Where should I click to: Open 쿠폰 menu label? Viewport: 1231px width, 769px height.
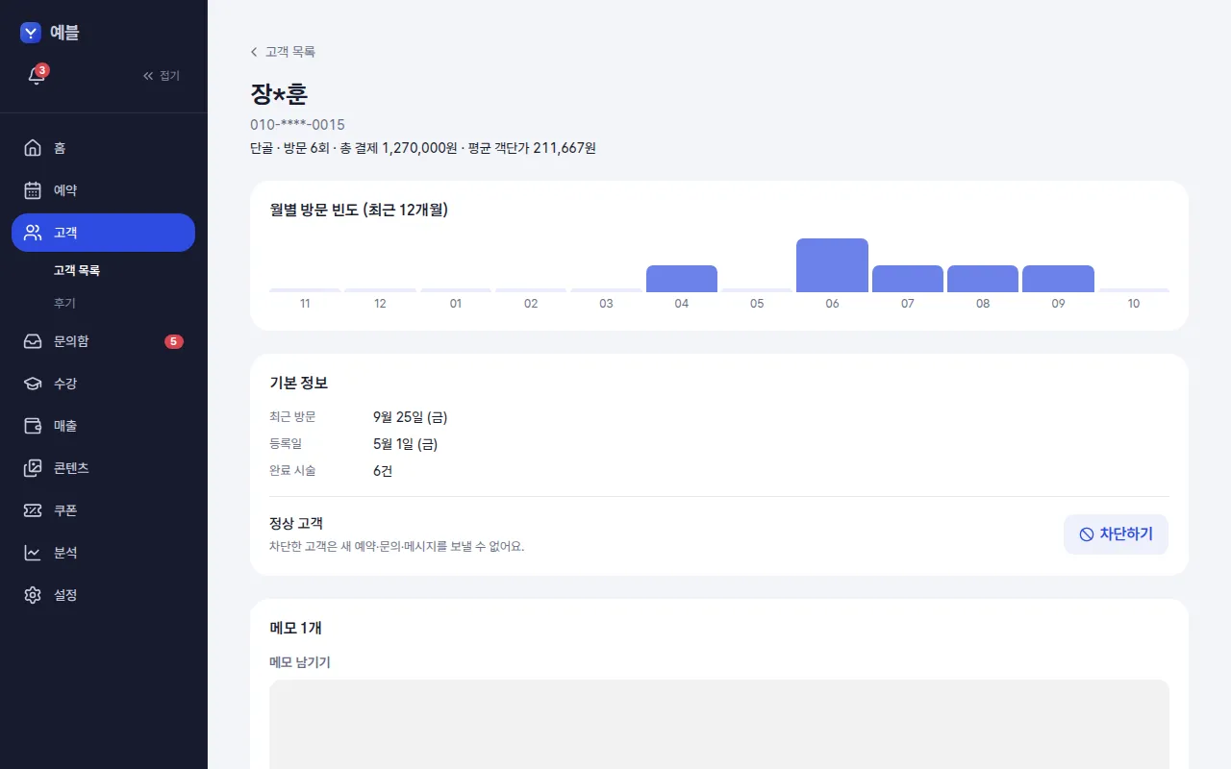(65, 510)
